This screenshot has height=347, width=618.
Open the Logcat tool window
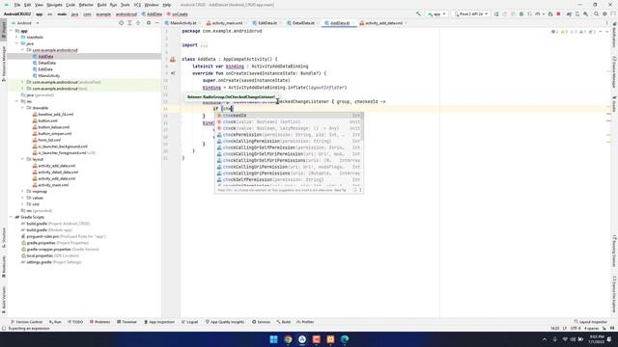coord(190,322)
